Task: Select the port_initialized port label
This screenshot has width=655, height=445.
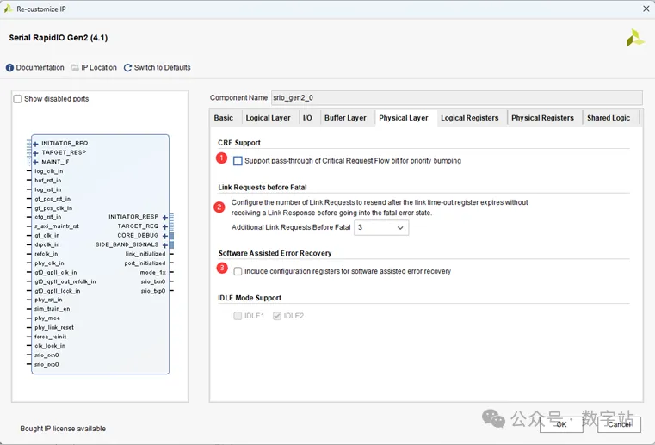Action: pos(145,263)
